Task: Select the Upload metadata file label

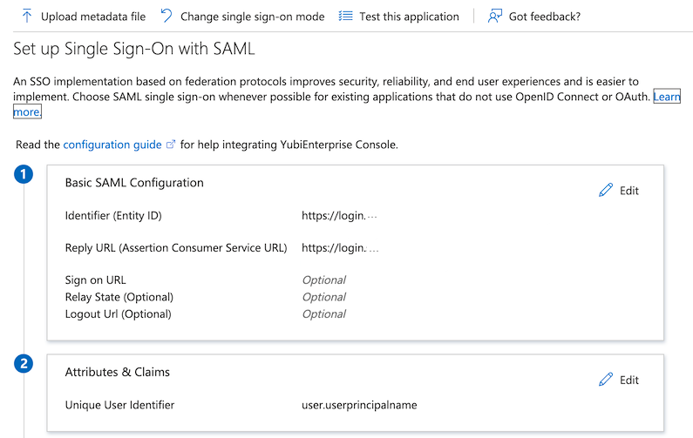Action: click(93, 17)
